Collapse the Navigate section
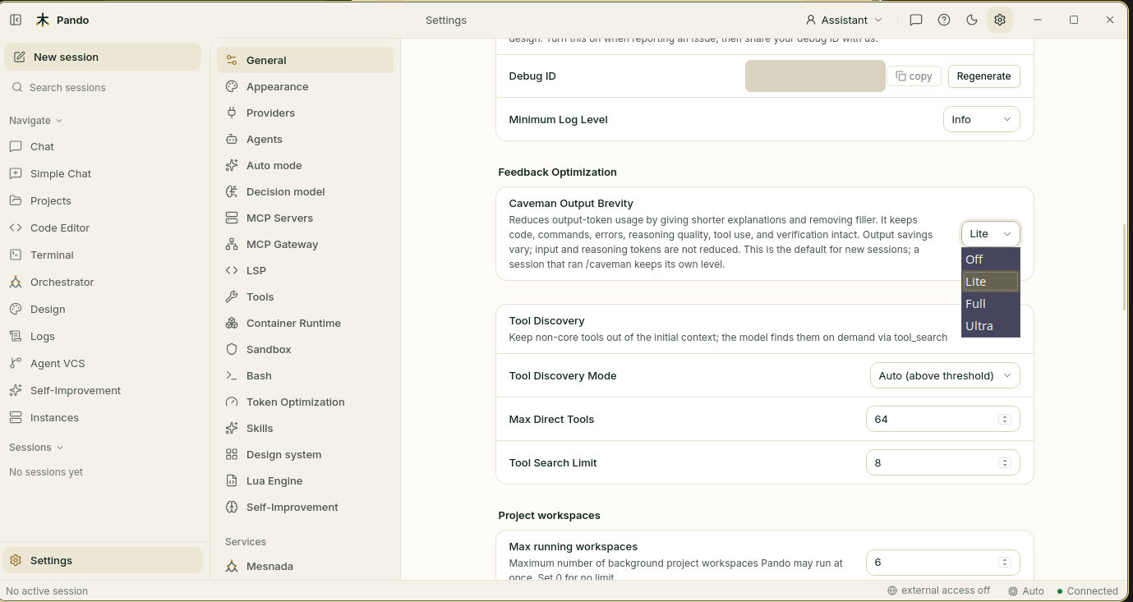The image size is (1133, 602). (36, 120)
